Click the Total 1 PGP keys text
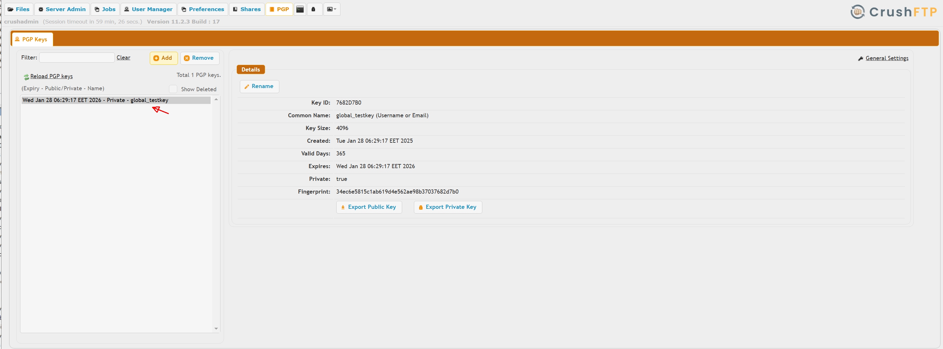Viewport: 943px width, 349px height. [199, 75]
